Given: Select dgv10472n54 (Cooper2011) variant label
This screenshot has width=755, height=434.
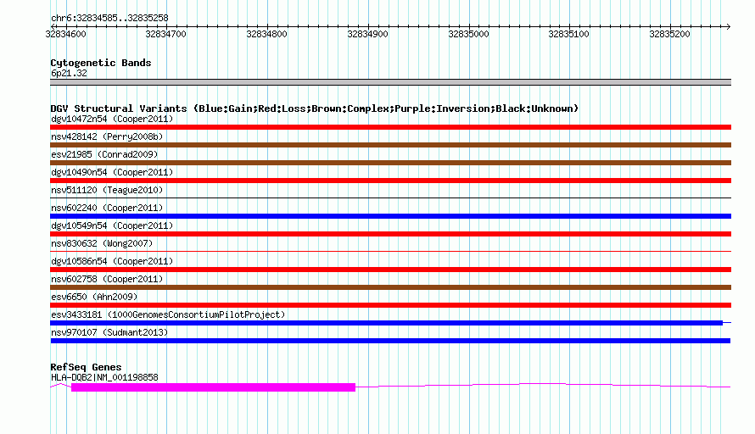Looking at the screenshot, I should click(x=112, y=119).
